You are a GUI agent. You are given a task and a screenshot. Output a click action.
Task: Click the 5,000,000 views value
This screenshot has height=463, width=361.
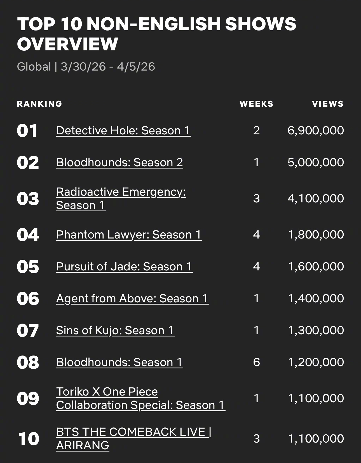tap(316, 162)
